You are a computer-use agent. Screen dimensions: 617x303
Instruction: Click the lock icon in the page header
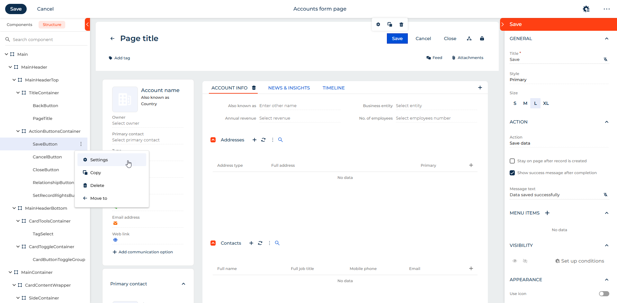coord(482,38)
